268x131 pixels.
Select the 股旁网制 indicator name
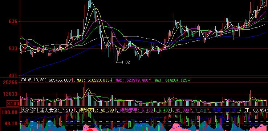29,110
